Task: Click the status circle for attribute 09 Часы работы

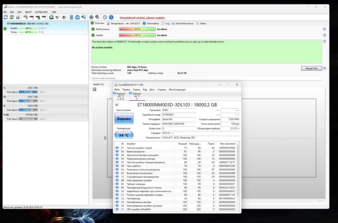Action: tap(117, 166)
